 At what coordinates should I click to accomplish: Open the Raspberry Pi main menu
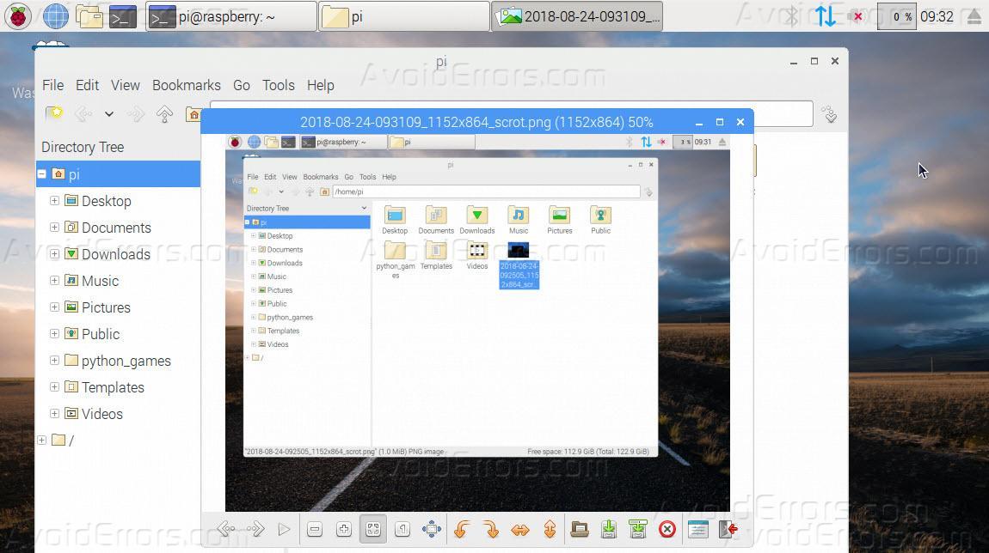(x=17, y=16)
